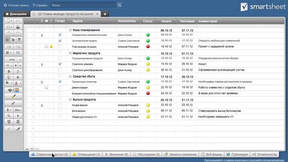The image size is (288, 162).
Task: Decrease font size with minus button
Action: point(20,65)
